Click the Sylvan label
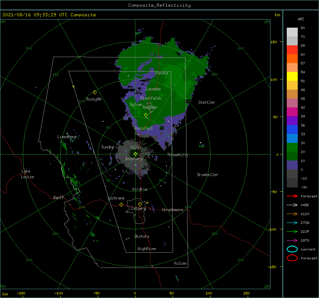The height and width of the screenshot is (298, 319). [x=136, y=105]
